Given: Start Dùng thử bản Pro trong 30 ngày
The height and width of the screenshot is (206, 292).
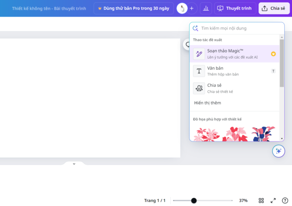Looking at the screenshot, I should pyautogui.click(x=133, y=8).
